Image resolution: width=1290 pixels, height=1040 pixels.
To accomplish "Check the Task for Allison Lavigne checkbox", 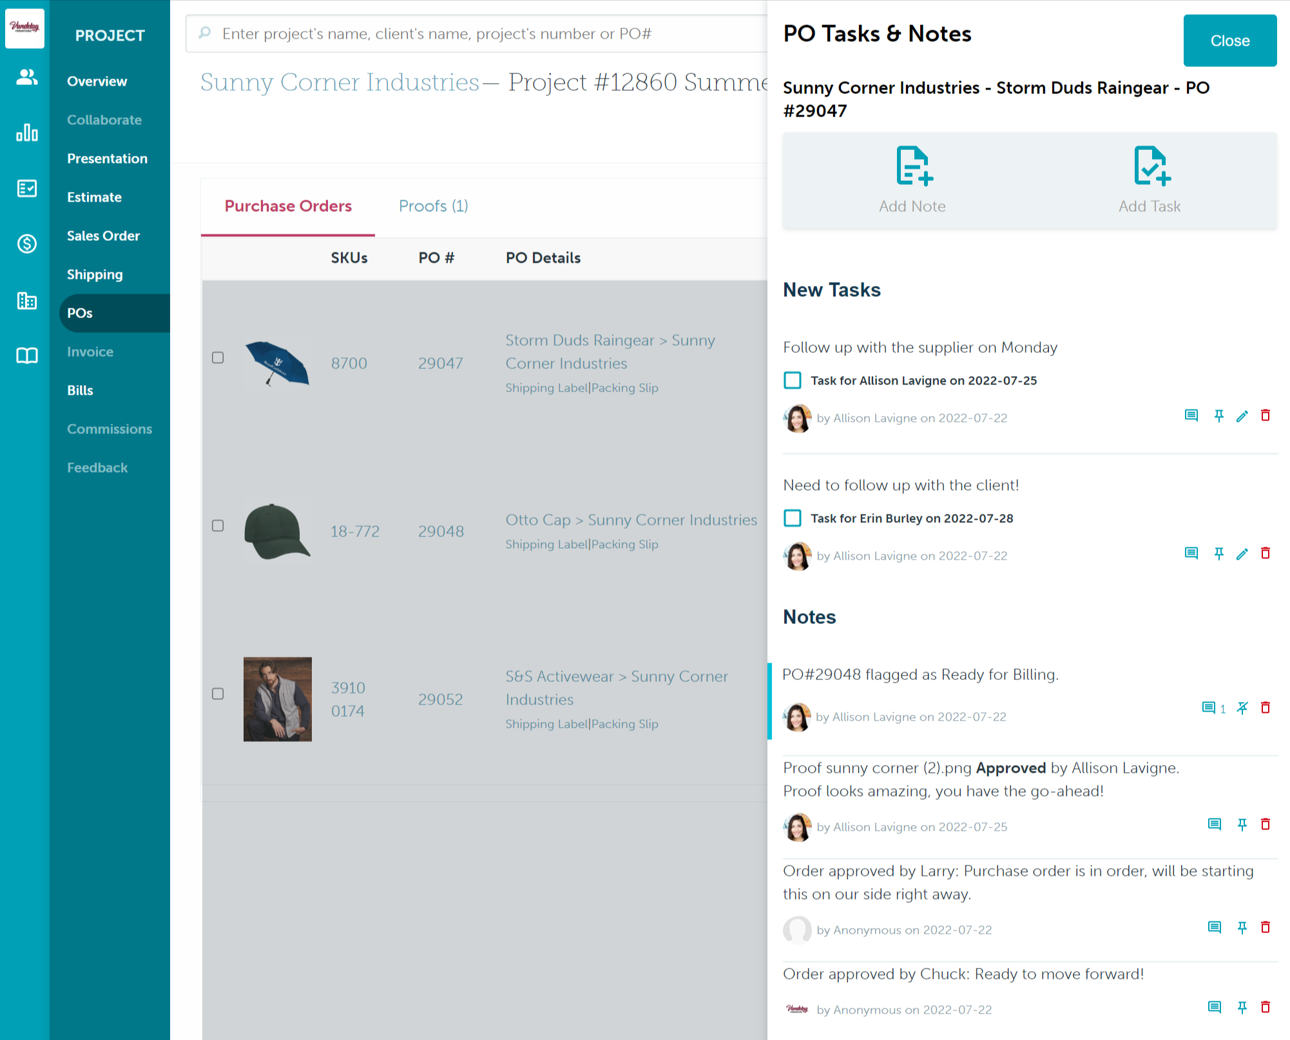I will pos(793,380).
